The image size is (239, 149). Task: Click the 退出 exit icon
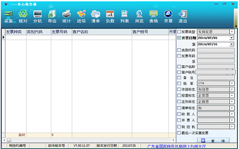183,17
